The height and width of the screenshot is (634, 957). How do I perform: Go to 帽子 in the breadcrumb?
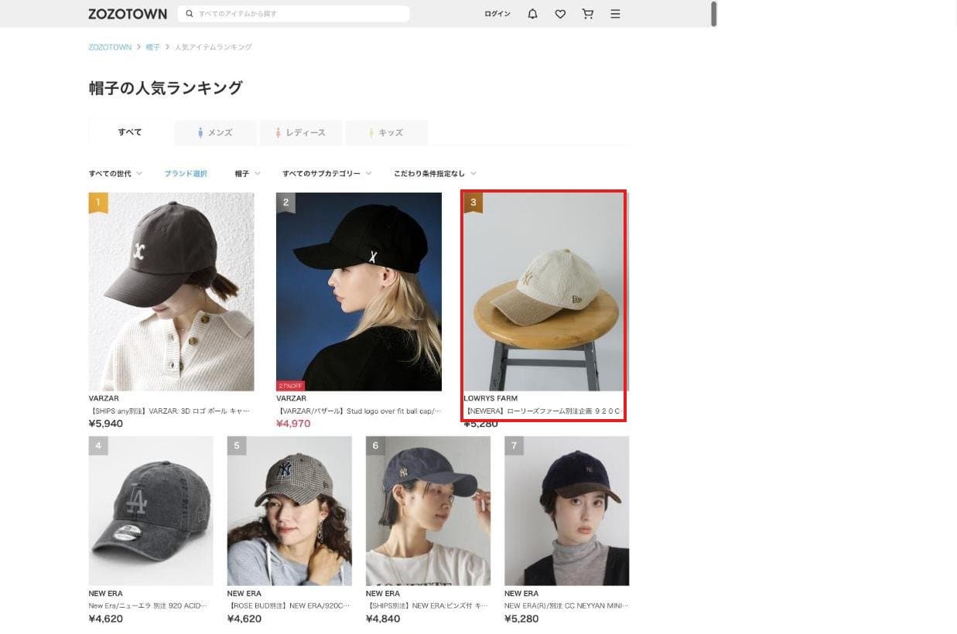[152, 47]
